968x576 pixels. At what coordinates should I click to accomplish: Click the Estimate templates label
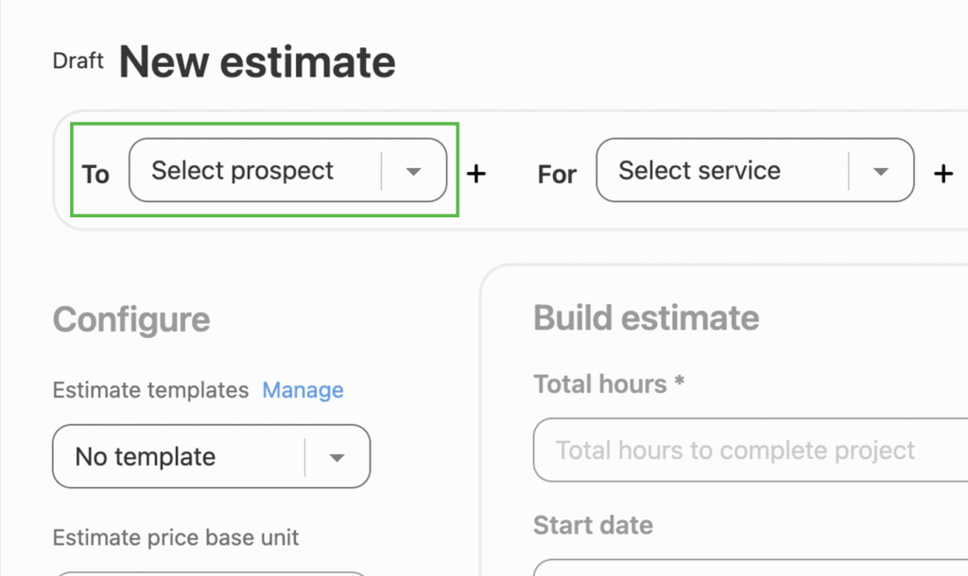tap(150, 390)
